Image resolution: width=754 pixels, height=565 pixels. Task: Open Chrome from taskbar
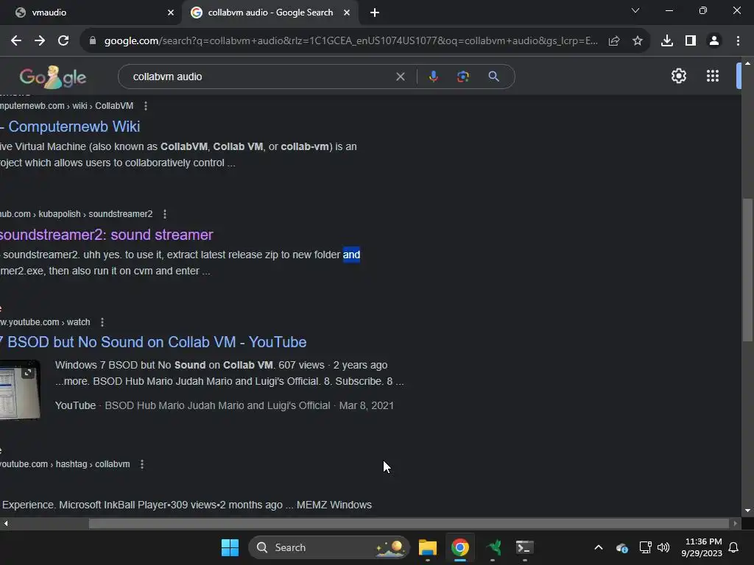[x=460, y=547]
